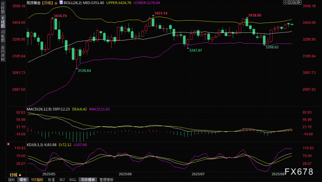Click the VIP指标 button

coord(37,180)
